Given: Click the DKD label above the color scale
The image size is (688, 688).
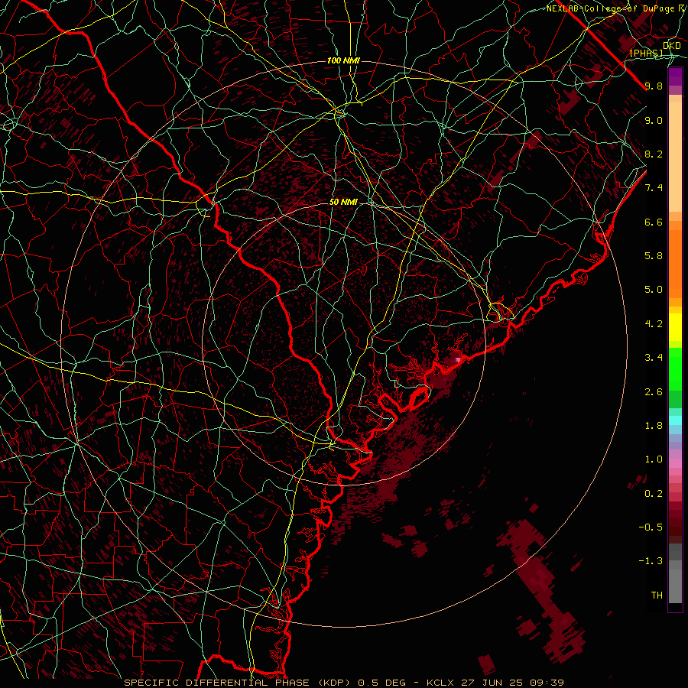Looking at the screenshot, I should coord(671,46).
